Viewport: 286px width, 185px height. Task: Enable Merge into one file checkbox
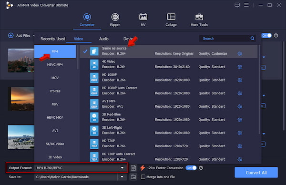click(143, 177)
